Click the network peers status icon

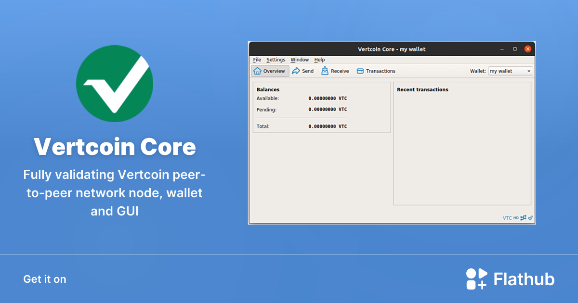click(x=523, y=217)
